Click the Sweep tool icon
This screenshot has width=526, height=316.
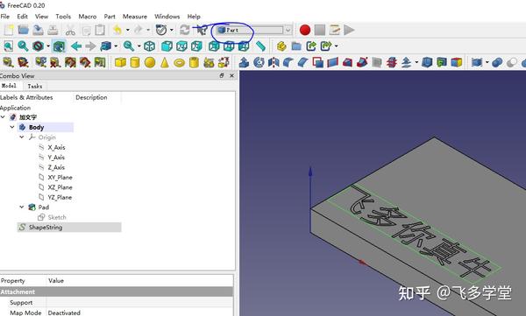point(362,62)
